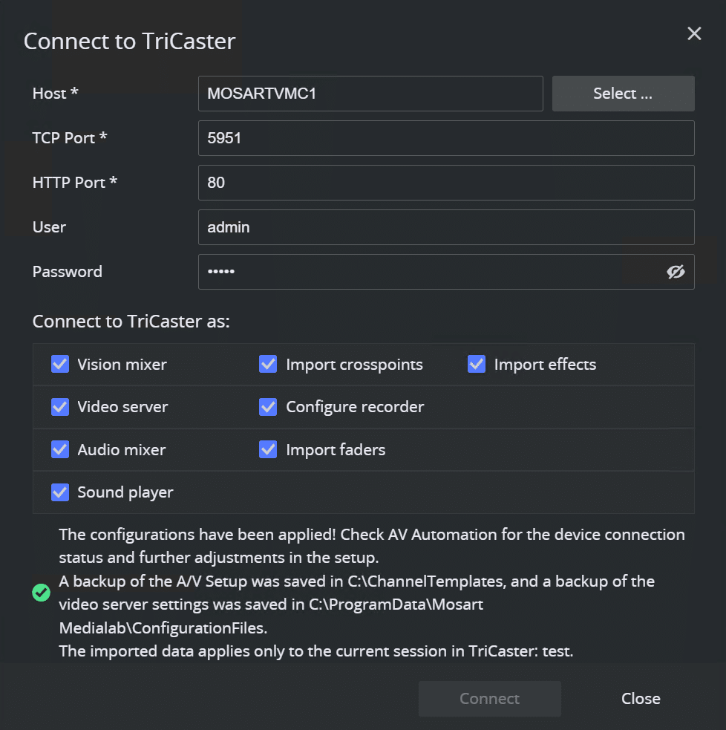This screenshot has width=726, height=730.
Task: Click the green success checkmark icon
Action: coord(42,593)
